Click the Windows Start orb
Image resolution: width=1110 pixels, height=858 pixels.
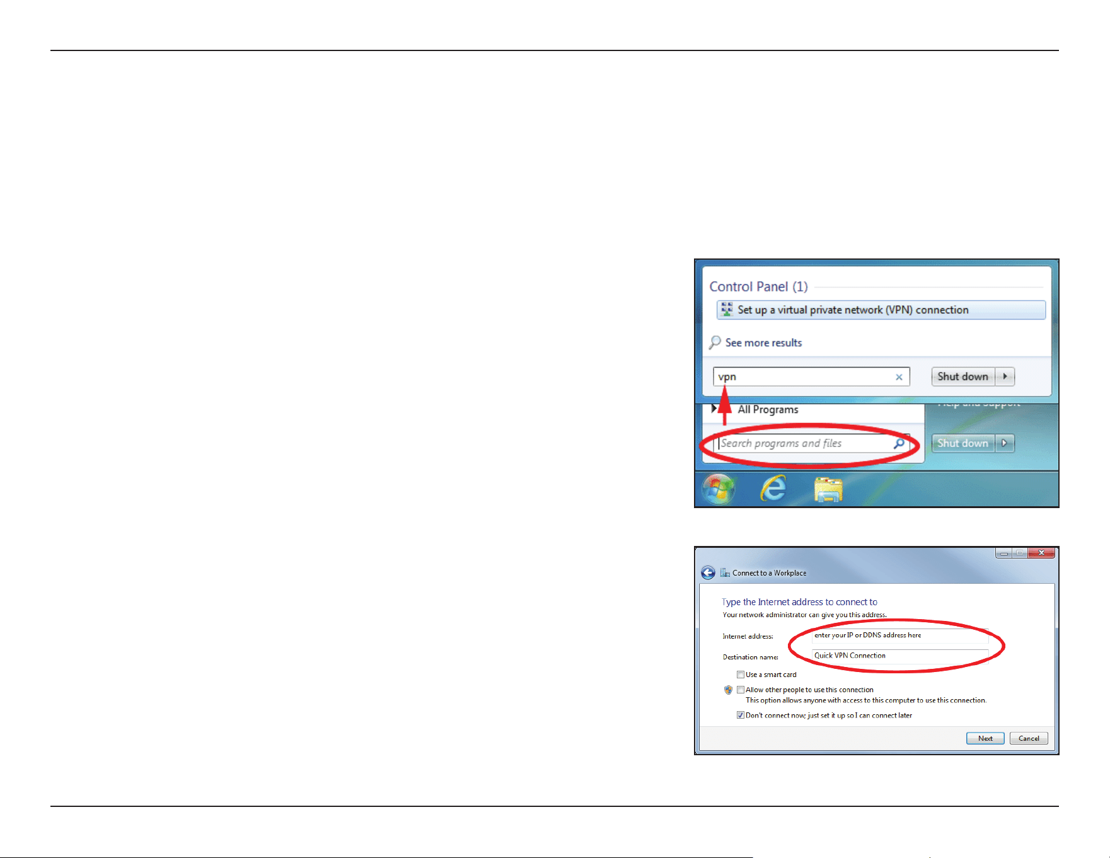(719, 489)
